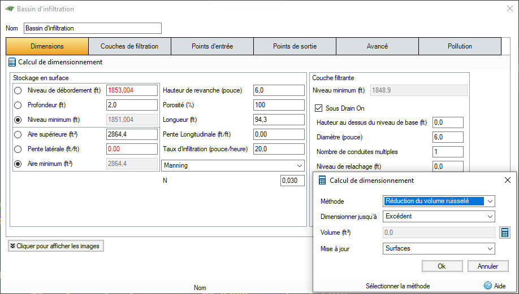519x294 pixels.
Task: Click Nombre de conduites multiples field
Action: pyautogui.click(x=448, y=152)
